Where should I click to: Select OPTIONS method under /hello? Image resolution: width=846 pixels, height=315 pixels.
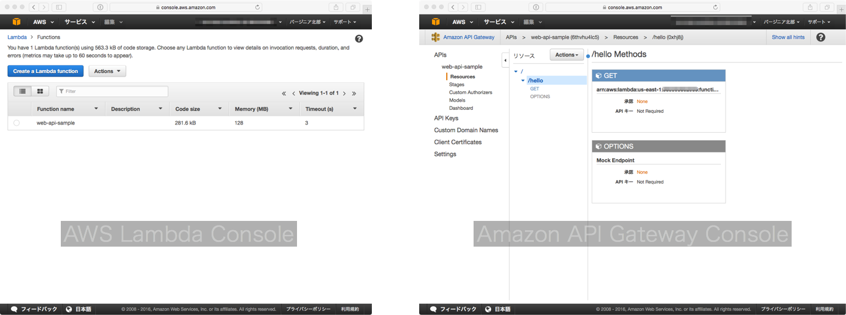(540, 96)
